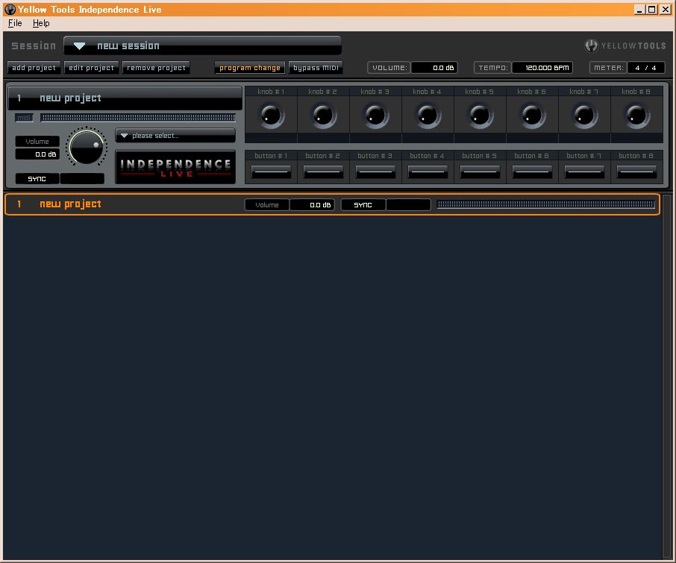
Task: Toggle button # 7
Action: 584,172
